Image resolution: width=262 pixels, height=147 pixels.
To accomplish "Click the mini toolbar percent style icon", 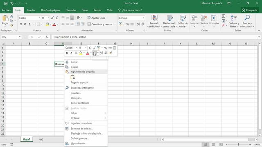I will pos(106,48).
